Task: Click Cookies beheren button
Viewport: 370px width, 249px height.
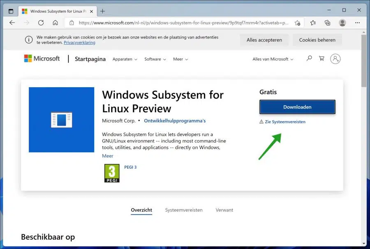Action: click(317, 40)
